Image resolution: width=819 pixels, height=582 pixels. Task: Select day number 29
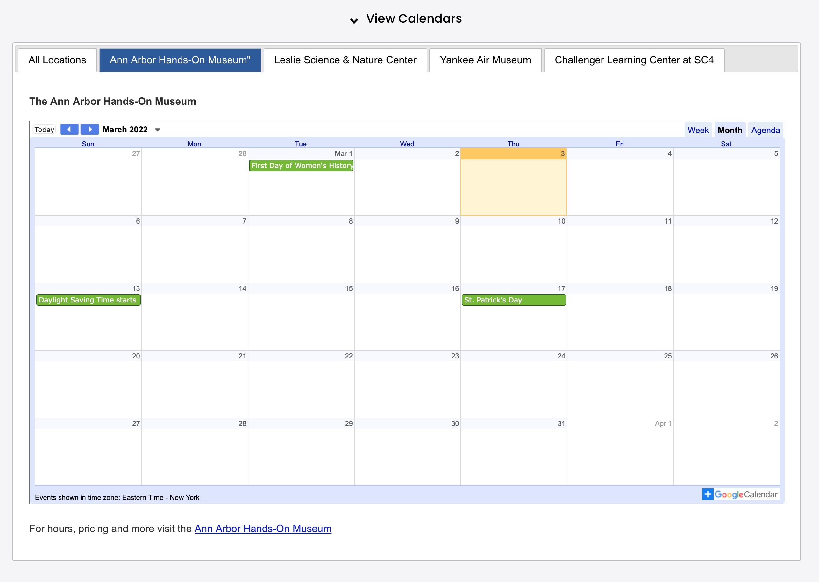tap(348, 423)
